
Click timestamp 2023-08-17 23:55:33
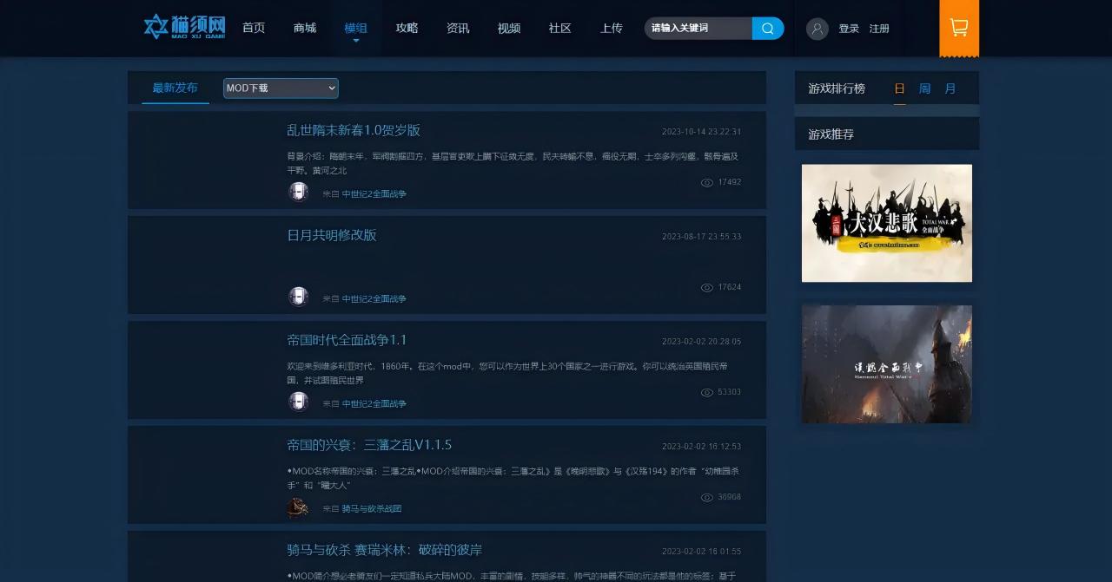701,237
